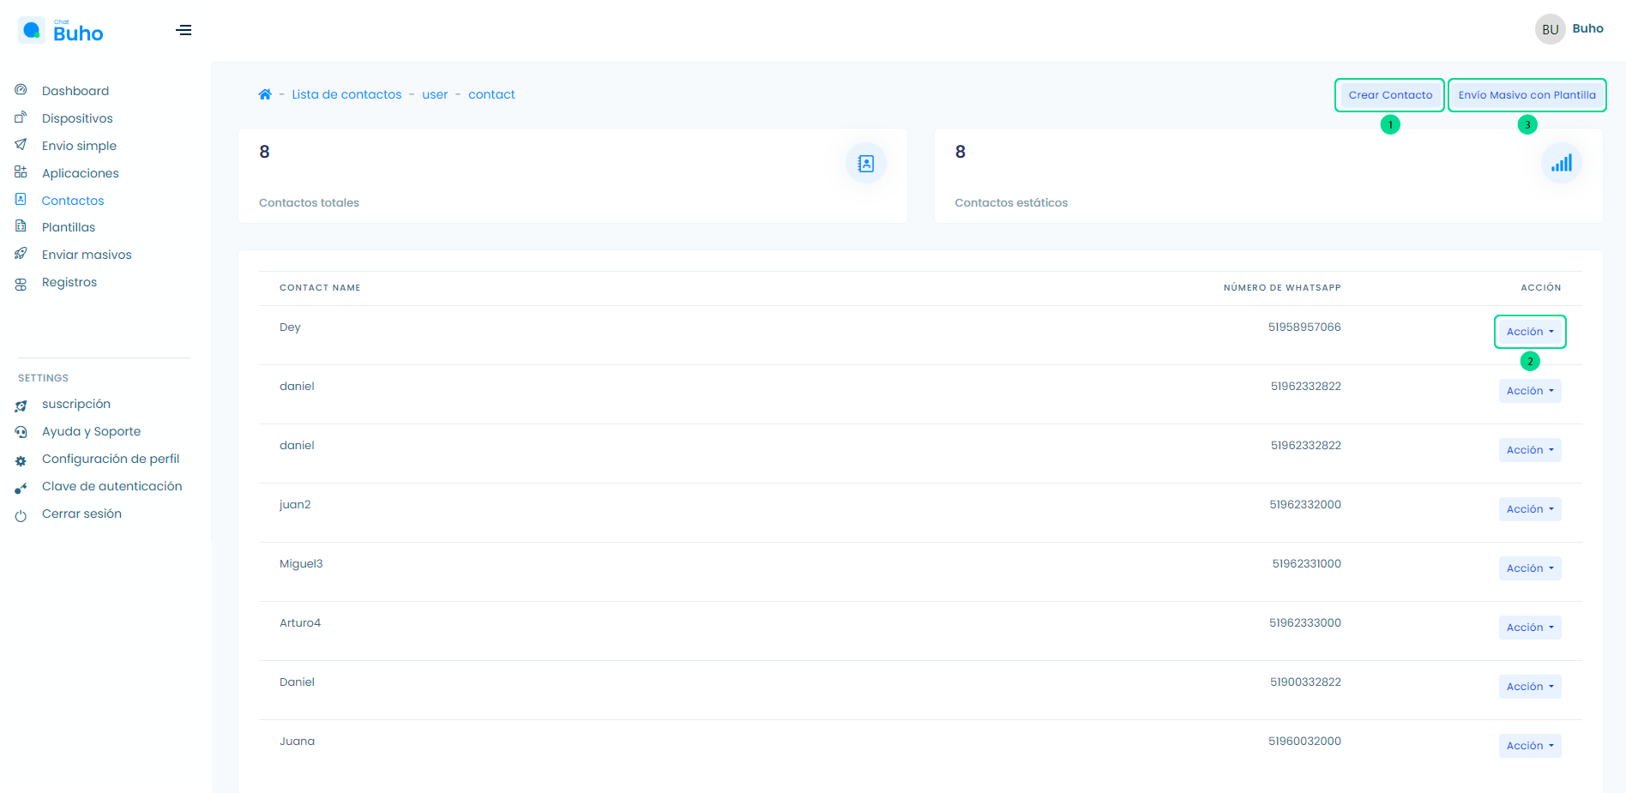Screen dimensions: 1626x793
Task: Click the hamburger sidebar collapse icon
Action: (184, 30)
